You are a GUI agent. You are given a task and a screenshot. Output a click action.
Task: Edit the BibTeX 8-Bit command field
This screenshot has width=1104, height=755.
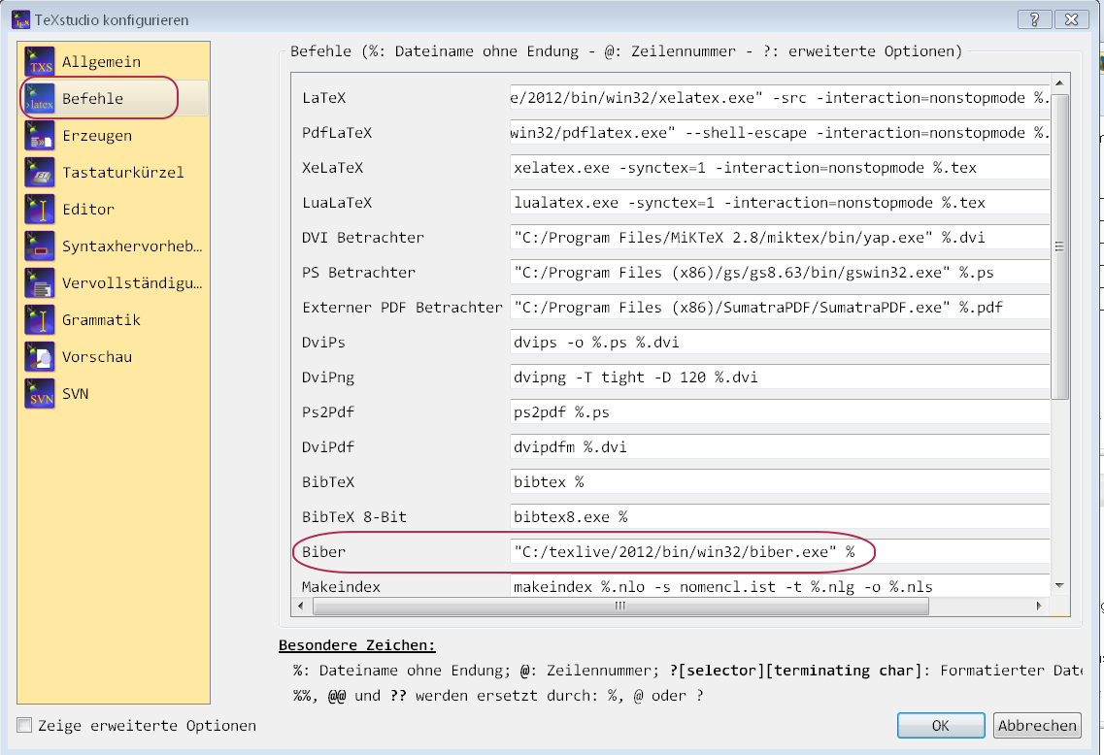(780, 517)
